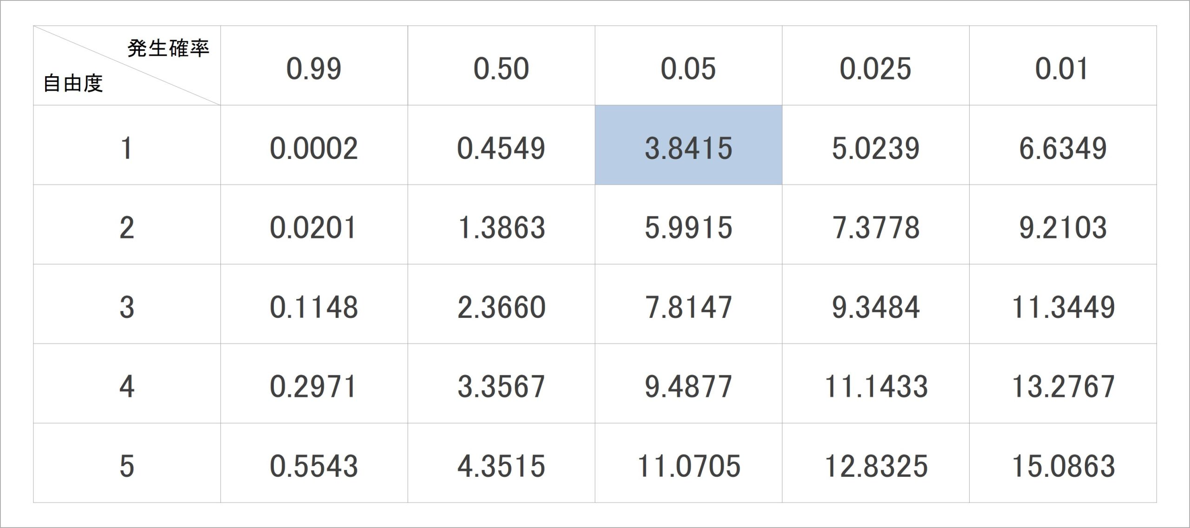Screen dimensions: 1190x528
Task: Select the cell showing 7.8147
Action: [688, 304]
